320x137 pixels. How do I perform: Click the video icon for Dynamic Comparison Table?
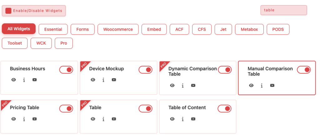[x=193, y=86]
